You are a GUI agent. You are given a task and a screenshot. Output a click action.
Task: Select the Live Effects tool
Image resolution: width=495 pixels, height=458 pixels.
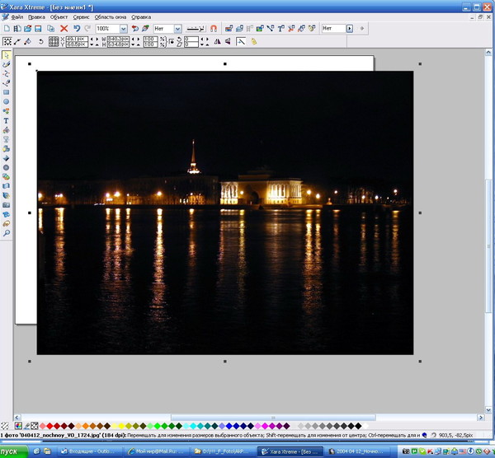tap(6, 196)
